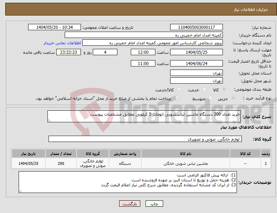
Task: Click the delivery province field استان تهران
Action: pos(196,73)
